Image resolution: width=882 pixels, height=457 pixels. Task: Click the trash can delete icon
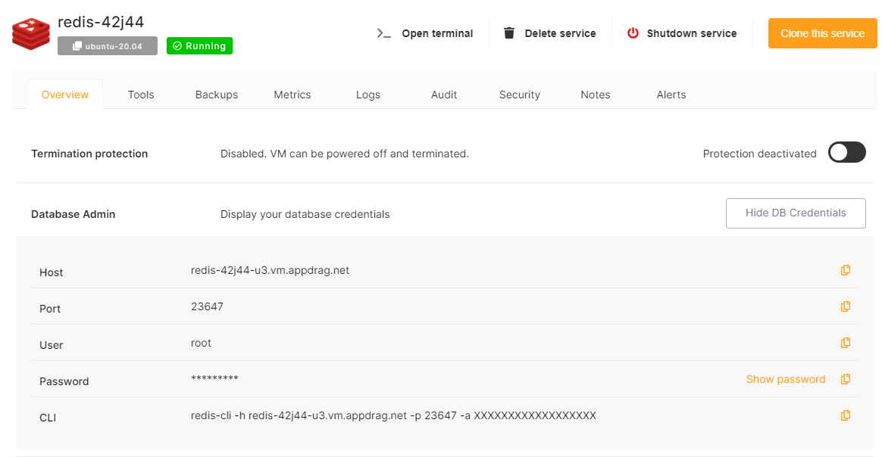pos(509,33)
